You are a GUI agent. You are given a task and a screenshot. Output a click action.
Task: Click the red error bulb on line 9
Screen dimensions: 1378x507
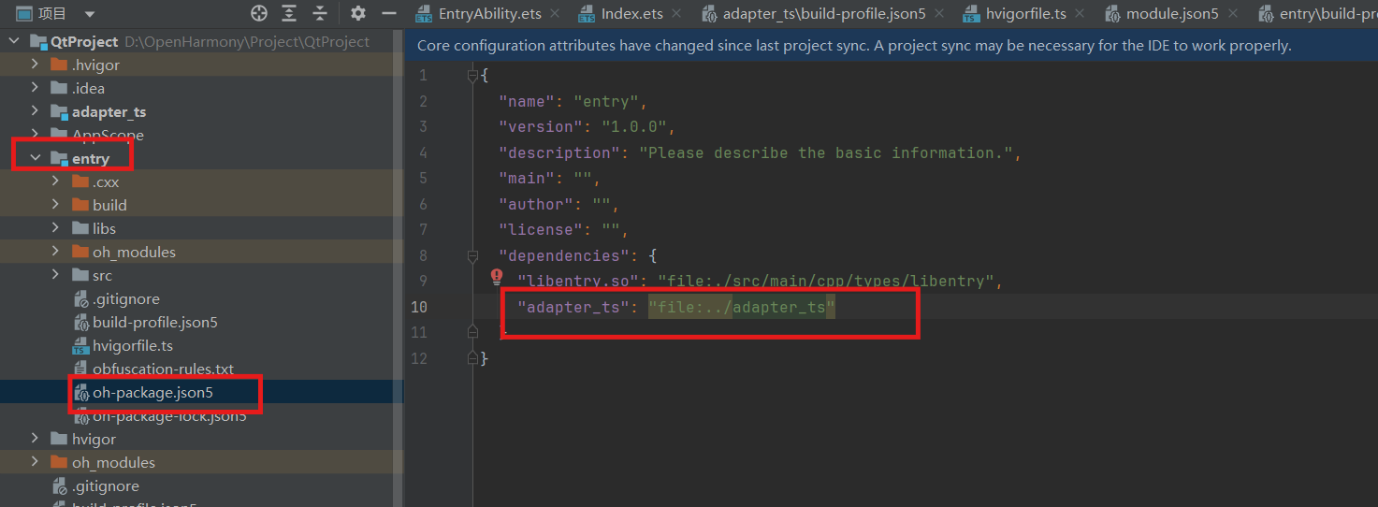(497, 277)
